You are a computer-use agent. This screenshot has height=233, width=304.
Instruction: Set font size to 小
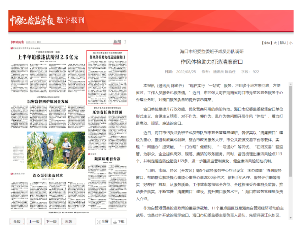pyautogui.click(x=291, y=43)
